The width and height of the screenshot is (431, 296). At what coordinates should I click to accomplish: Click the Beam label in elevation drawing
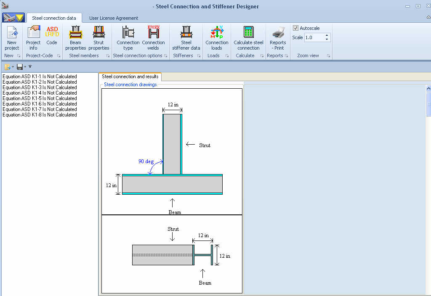[x=175, y=212]
